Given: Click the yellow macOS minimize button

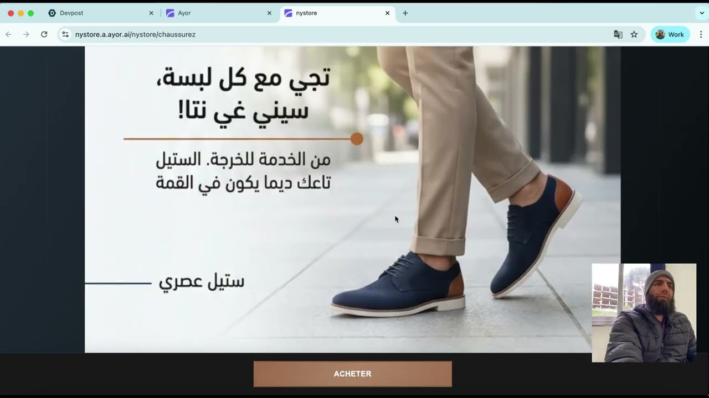Looking at the screenshot, I should pos(20,13).
